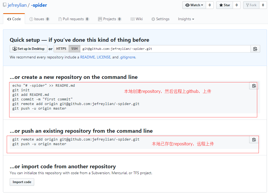Star this repository

[225, 5]
